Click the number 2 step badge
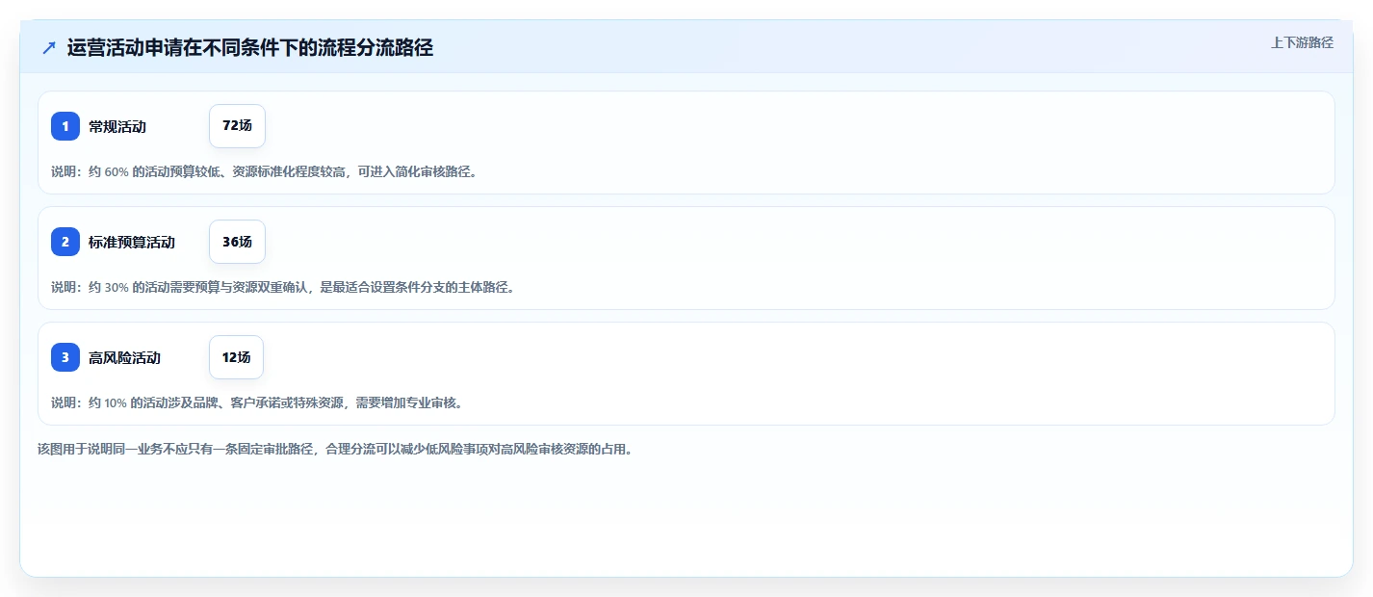 tap(65, 242)
